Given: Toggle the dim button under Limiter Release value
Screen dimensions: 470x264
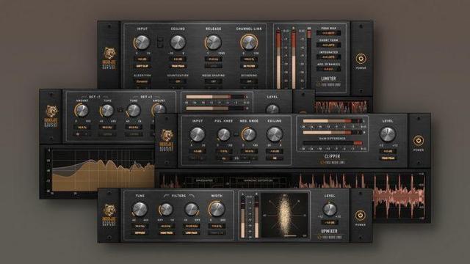Looking at the screenshot, I should [x=214, y=66].
